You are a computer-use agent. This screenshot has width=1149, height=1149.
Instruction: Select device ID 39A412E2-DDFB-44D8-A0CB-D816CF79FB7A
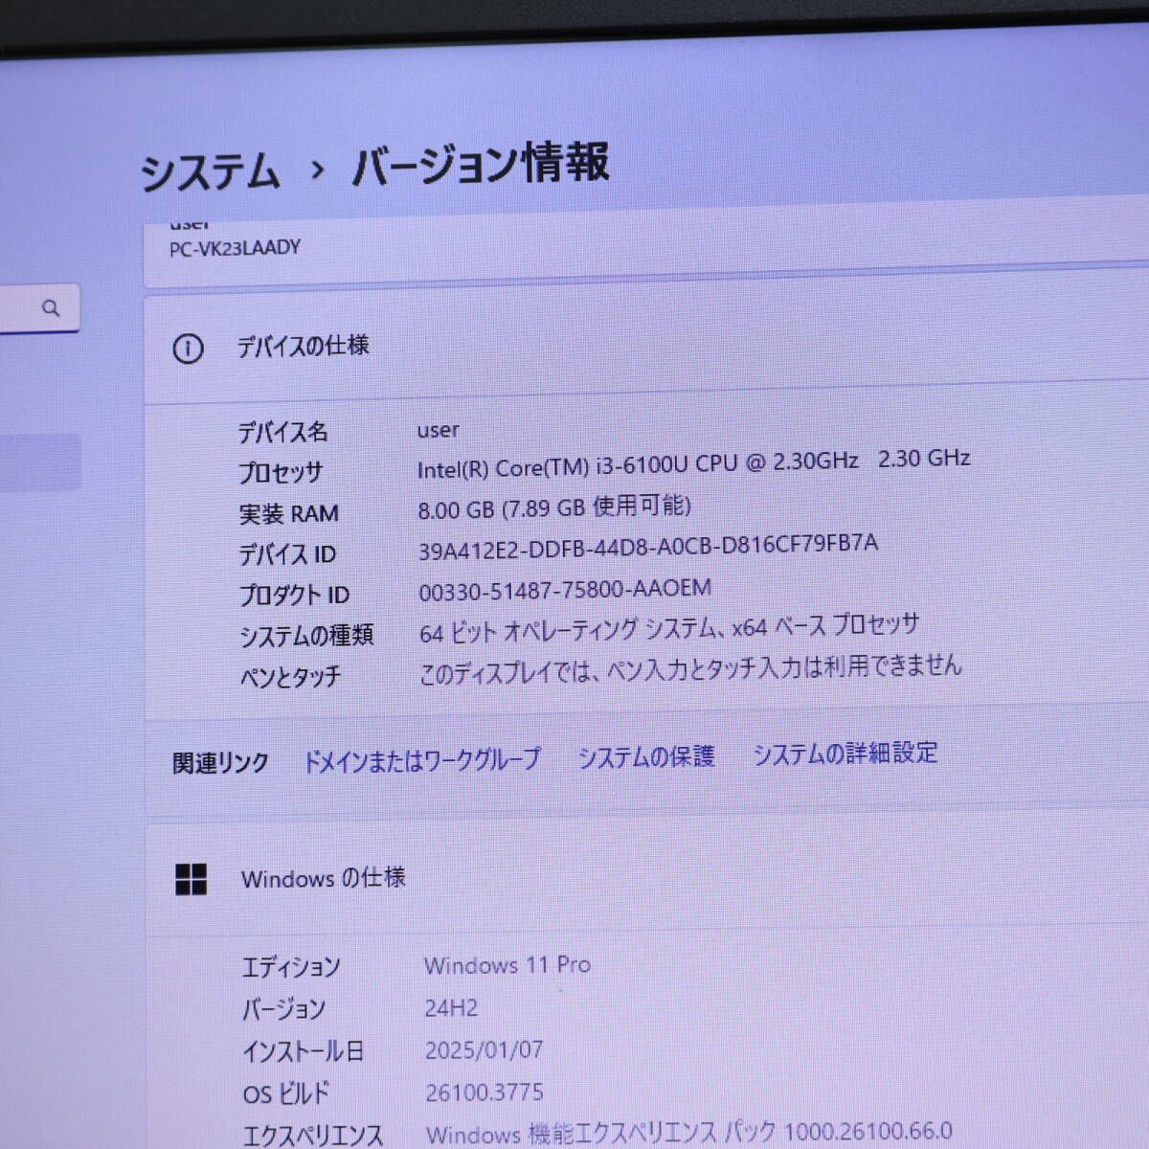coord(648,546)
